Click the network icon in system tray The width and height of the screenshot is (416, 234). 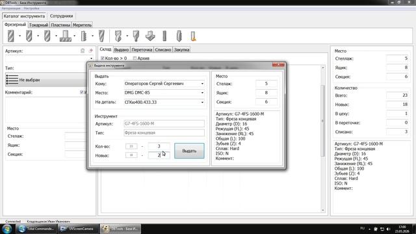(x=382, y=229)
